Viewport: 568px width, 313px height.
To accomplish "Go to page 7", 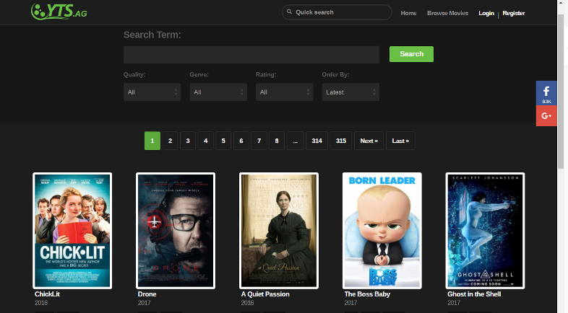I will click(259, 141).
